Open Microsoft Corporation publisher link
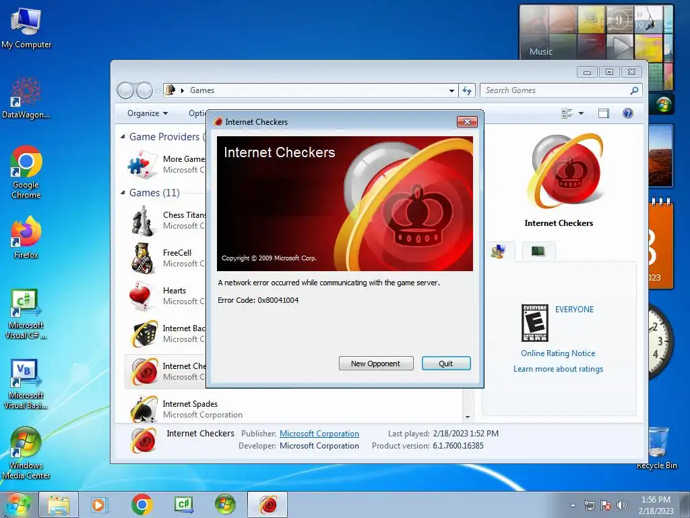 click(x=319, y=434)
